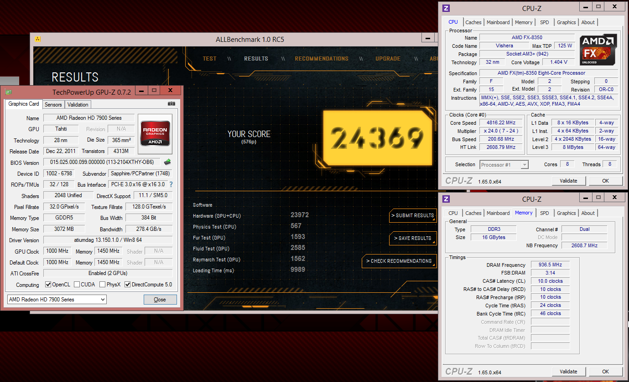Click the AMD FX-8350 name field
The width and height of the screenshot is (629, 382).
click(x=527, y=37)
